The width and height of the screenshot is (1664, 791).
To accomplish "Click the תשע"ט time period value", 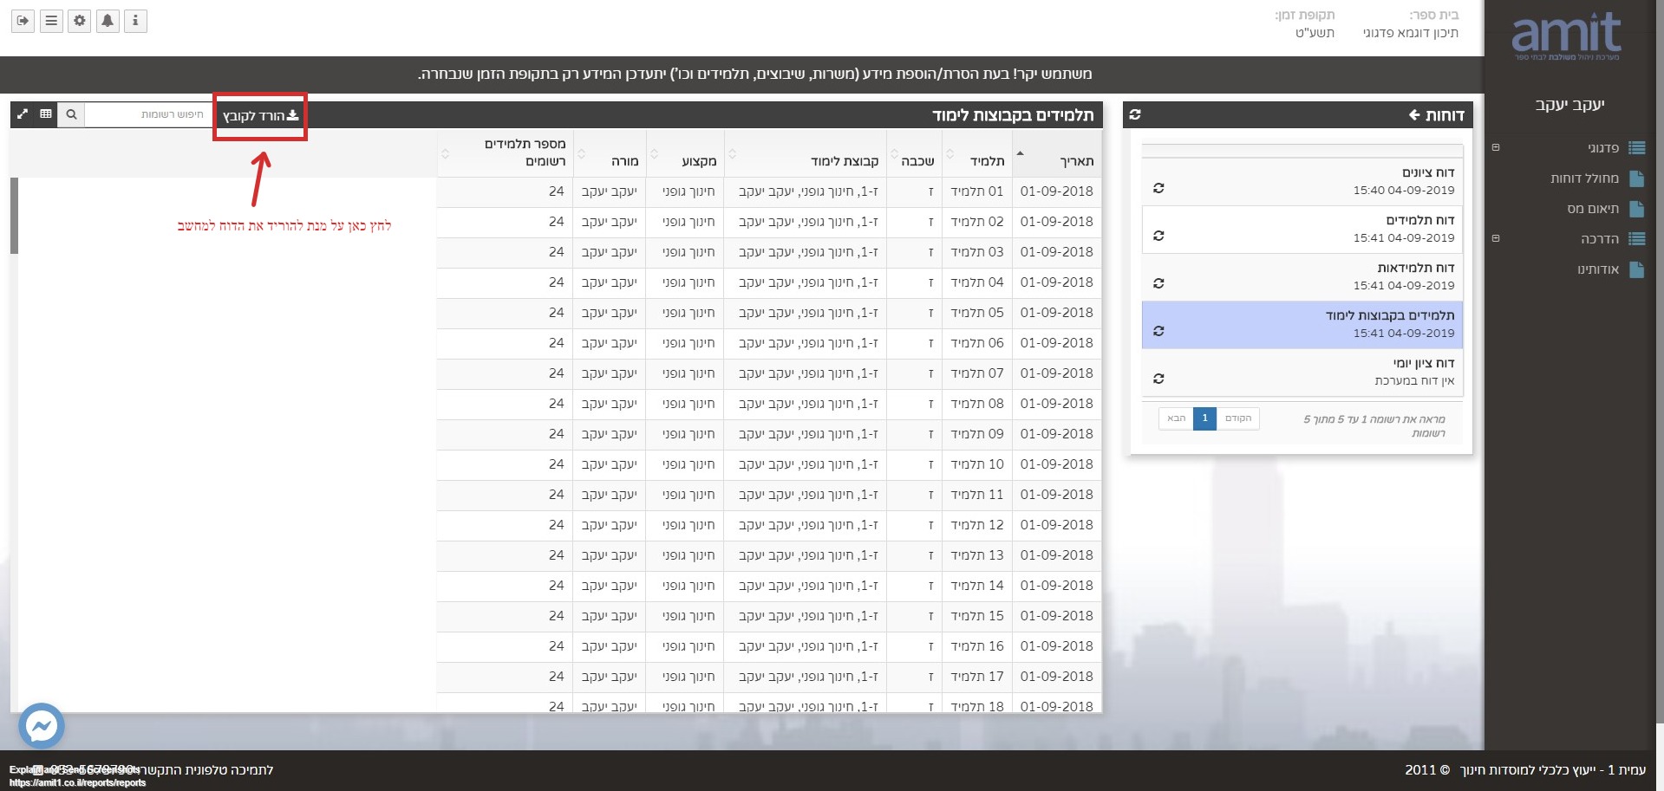I will [1315, 33].
